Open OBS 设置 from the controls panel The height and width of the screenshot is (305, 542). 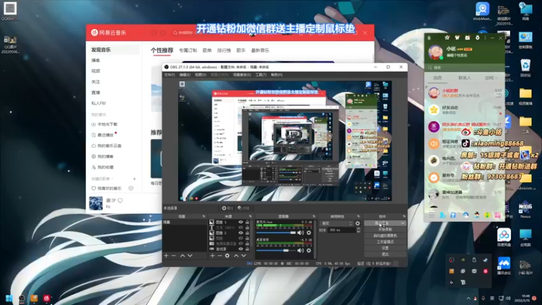coord(385,248)
